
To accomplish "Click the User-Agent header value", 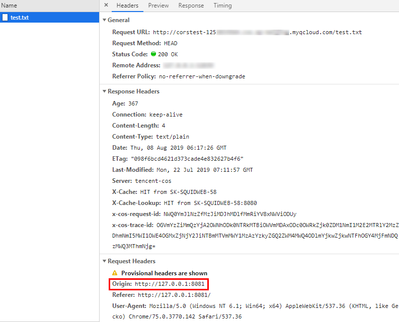I will tap(255, 311).
